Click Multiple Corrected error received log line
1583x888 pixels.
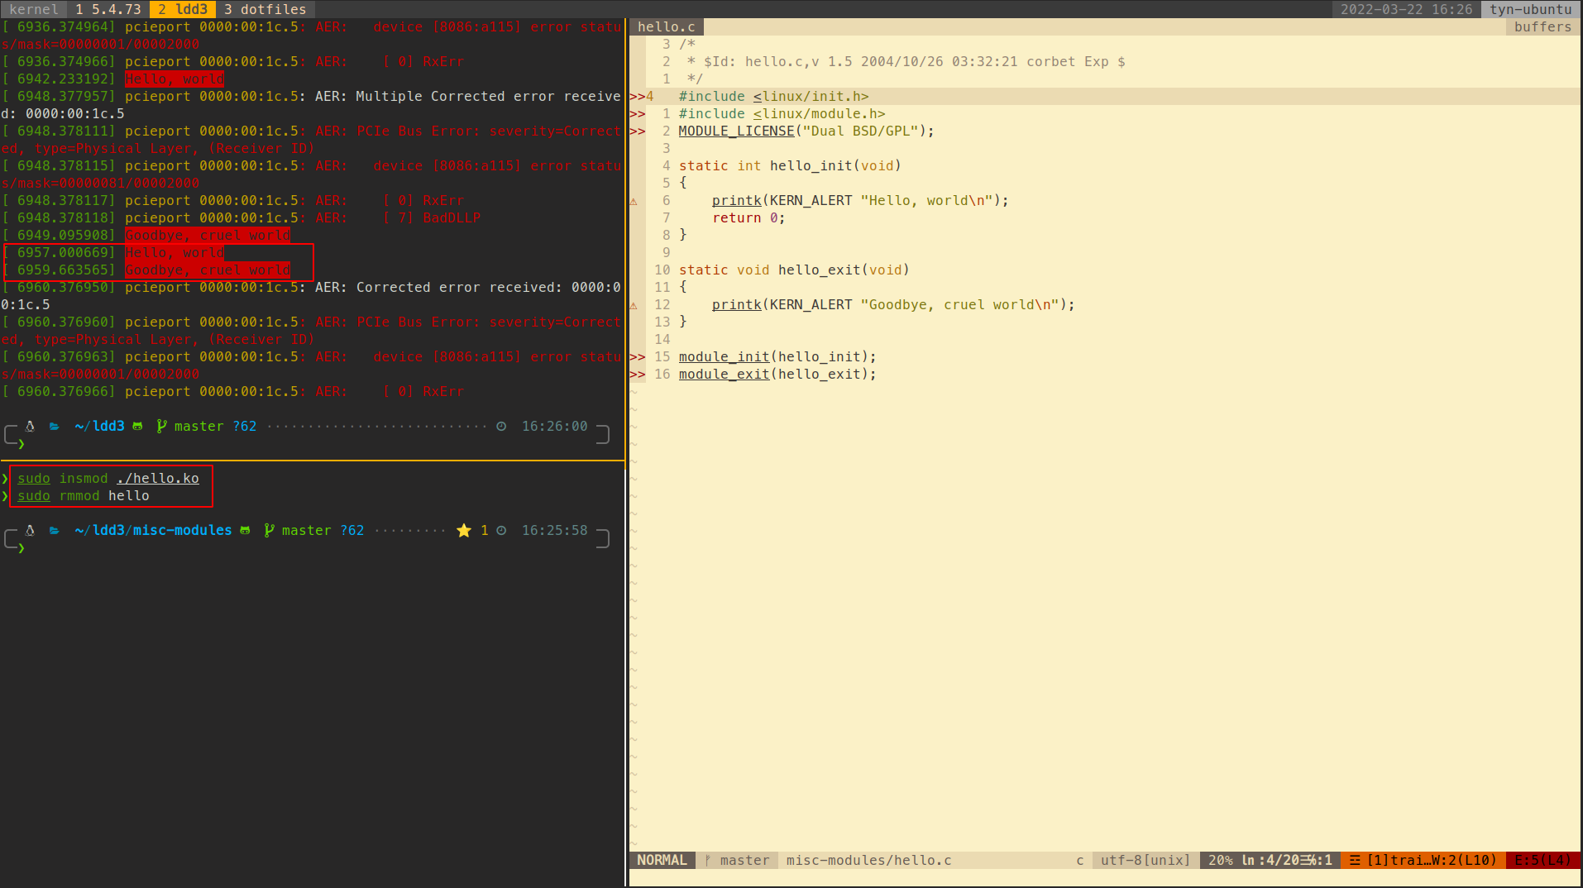pyautogui.click(x=311, y=105)
